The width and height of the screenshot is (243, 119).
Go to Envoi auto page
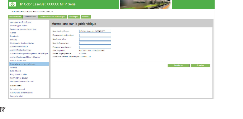(x=14, y=36)
